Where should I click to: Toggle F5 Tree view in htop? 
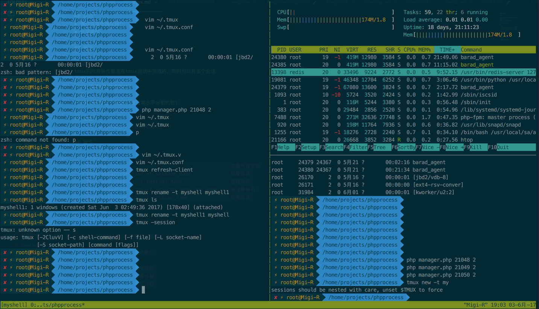click(380, 147)
